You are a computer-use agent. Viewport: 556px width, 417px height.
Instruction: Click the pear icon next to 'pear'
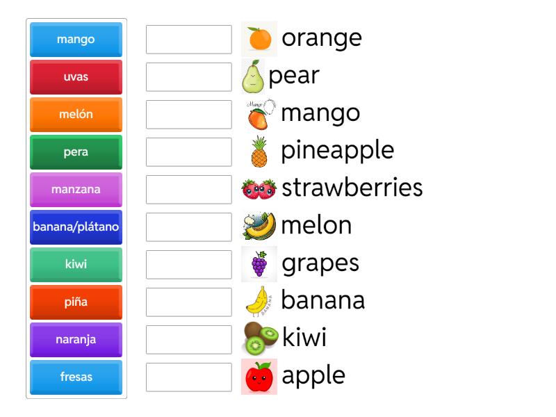tap(256, 76)
